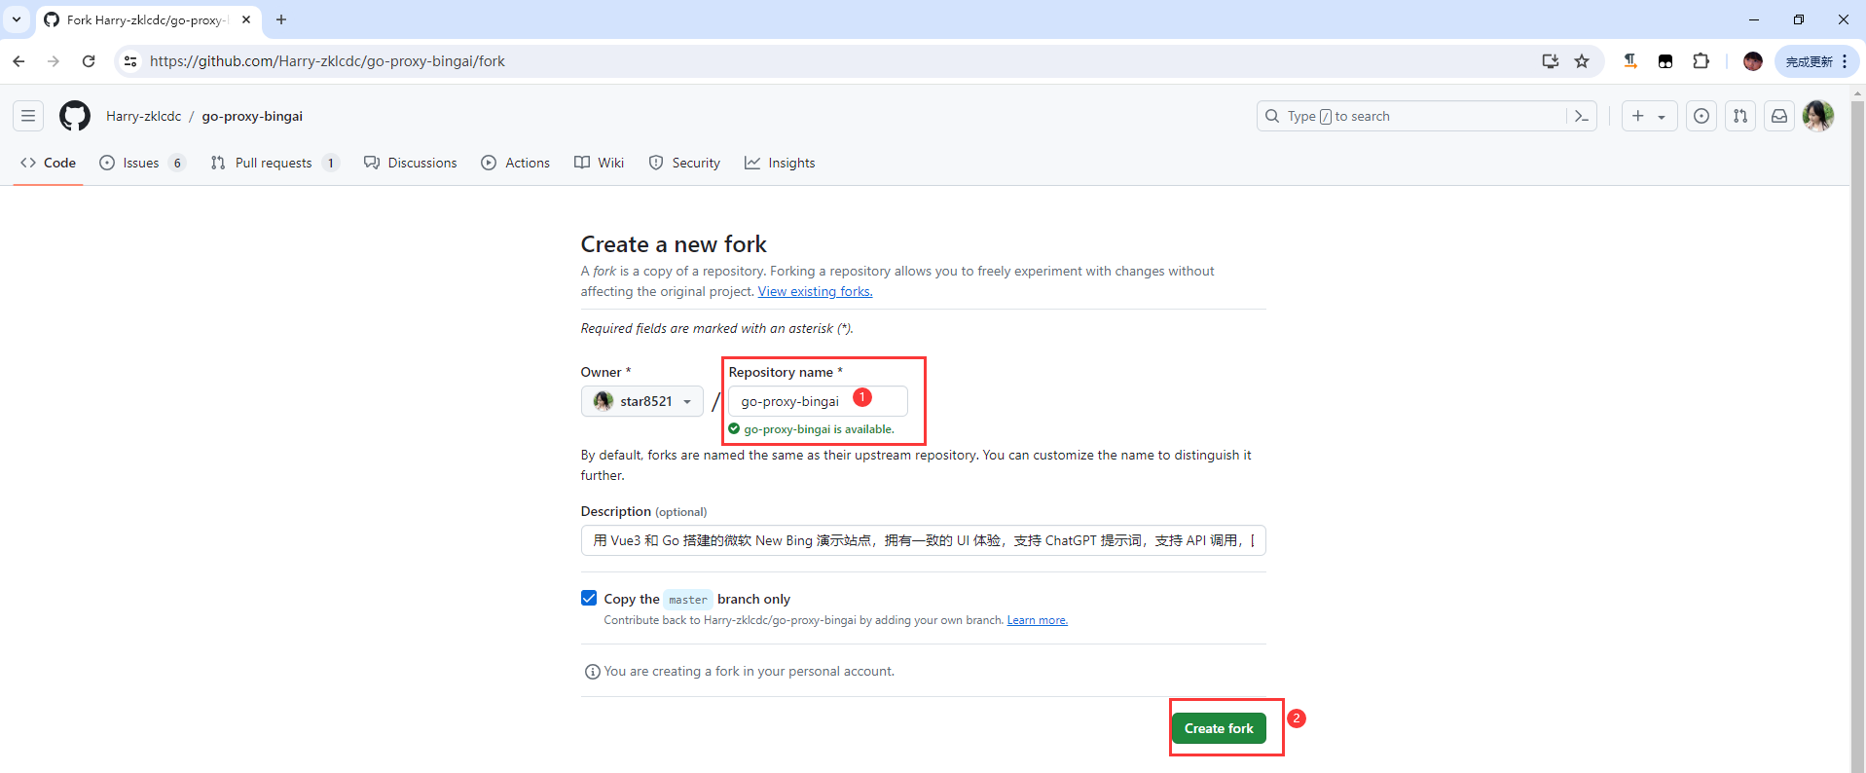
Task: Open site information icon in address bar
Action: 130,61
